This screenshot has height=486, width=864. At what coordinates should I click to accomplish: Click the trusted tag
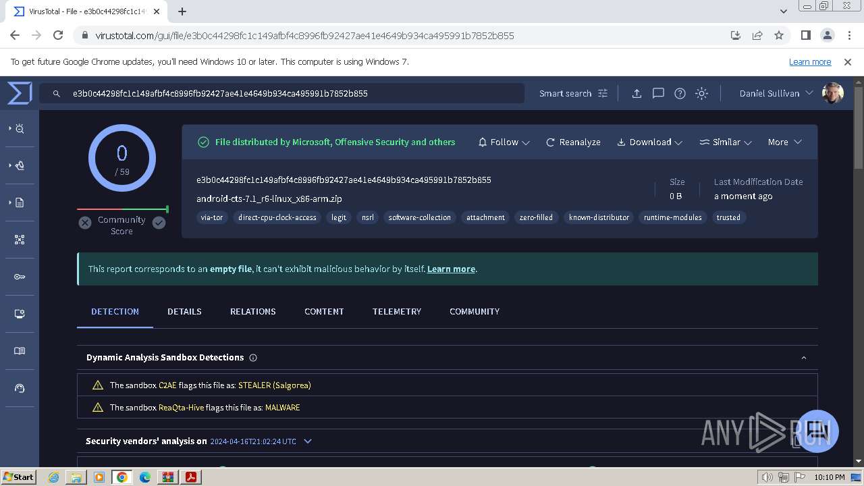click(728, 217)
